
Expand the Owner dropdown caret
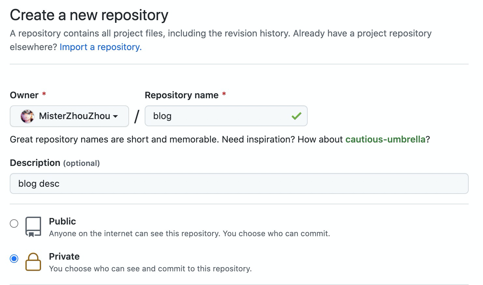(116, 116)
